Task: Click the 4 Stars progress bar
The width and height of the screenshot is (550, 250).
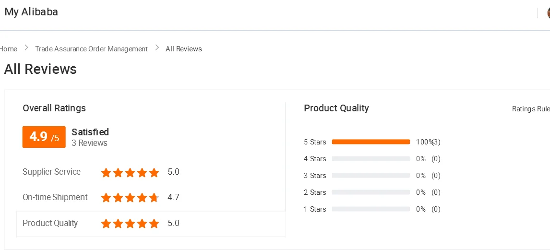Action: click(x=371, y=159)
